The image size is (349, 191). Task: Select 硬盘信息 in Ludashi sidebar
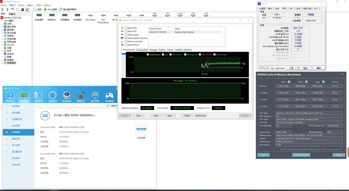click(x=16, y=139)
